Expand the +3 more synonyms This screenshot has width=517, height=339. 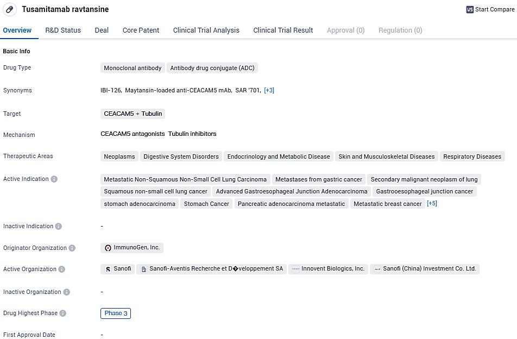[x=269, y=90]
